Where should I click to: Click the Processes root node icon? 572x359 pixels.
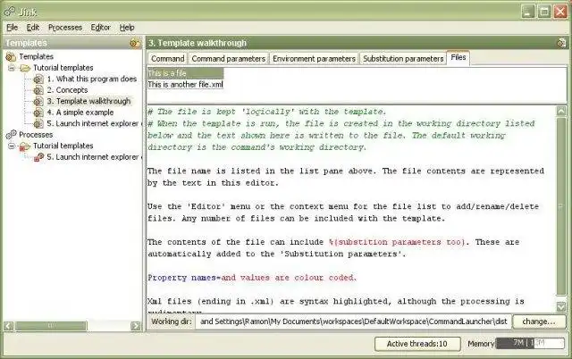(x=11, y=135)
